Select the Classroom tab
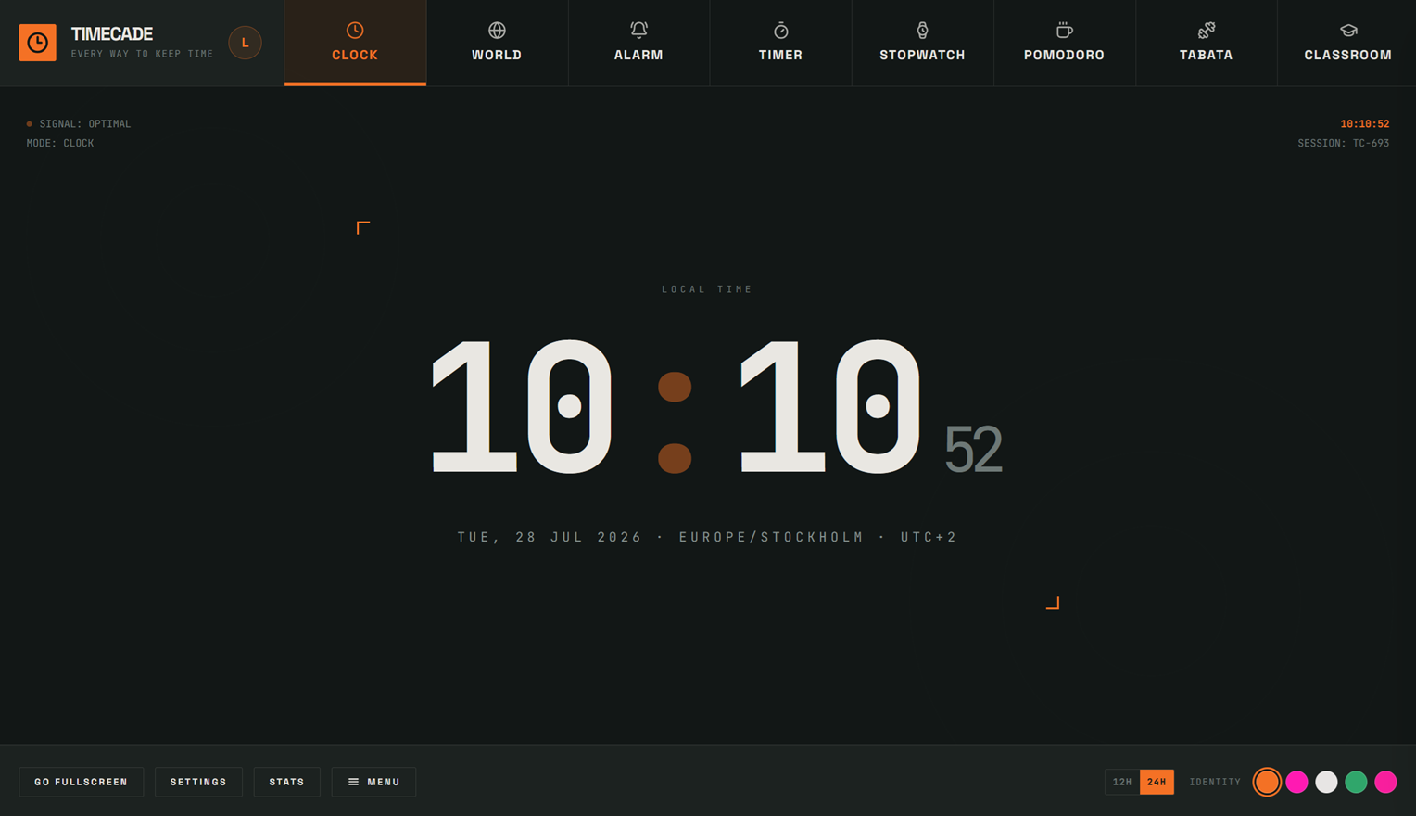 [1347, 43]
